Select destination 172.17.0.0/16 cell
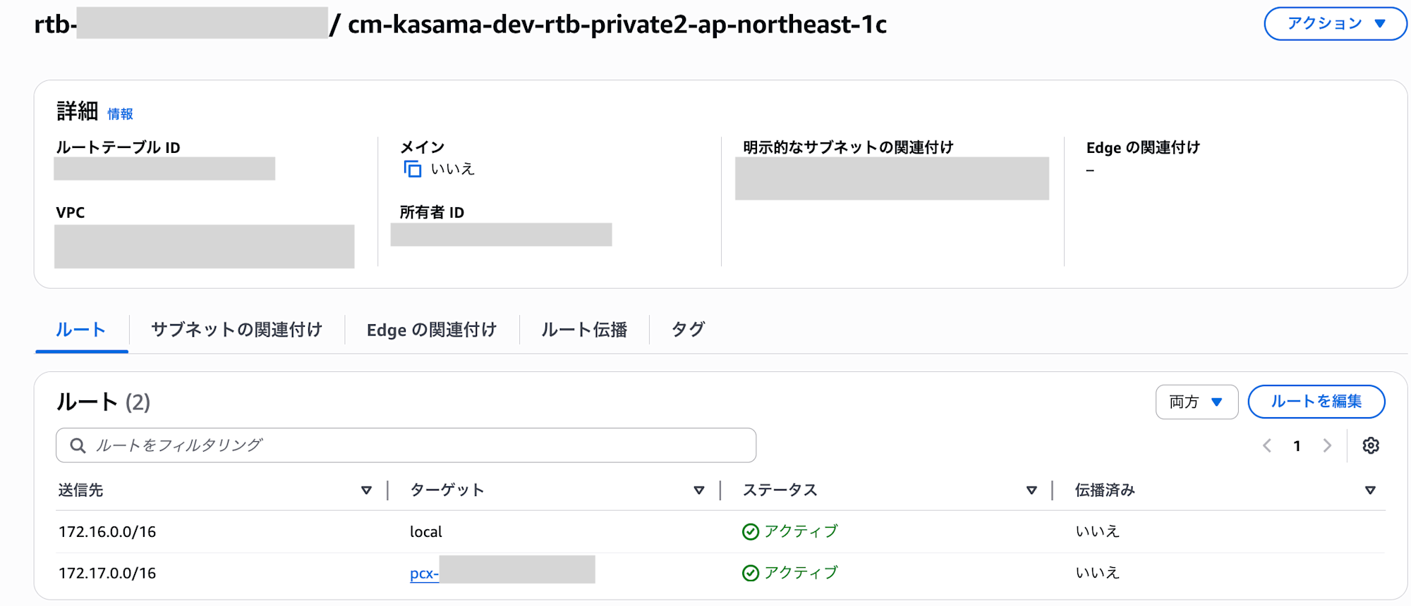This screenshot has height=606, width=1411. (107, 574)
